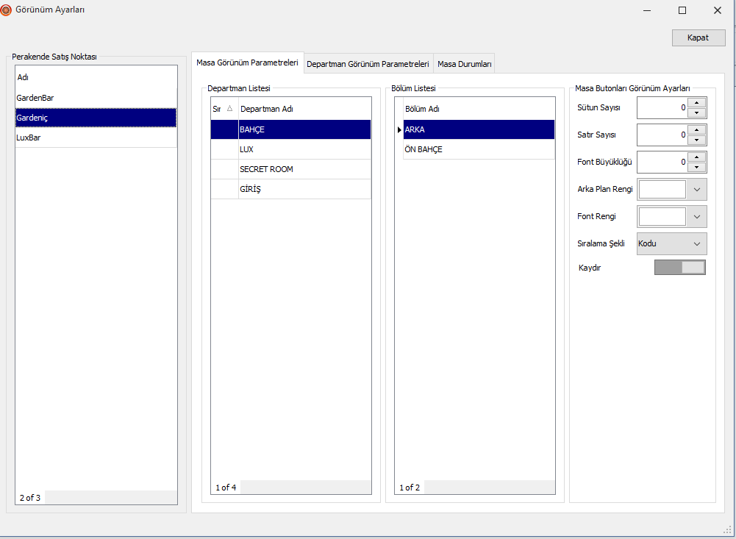Click the Arka Plan Rengi color swatch
Screen dimensions: 736x539
(662, 190)
